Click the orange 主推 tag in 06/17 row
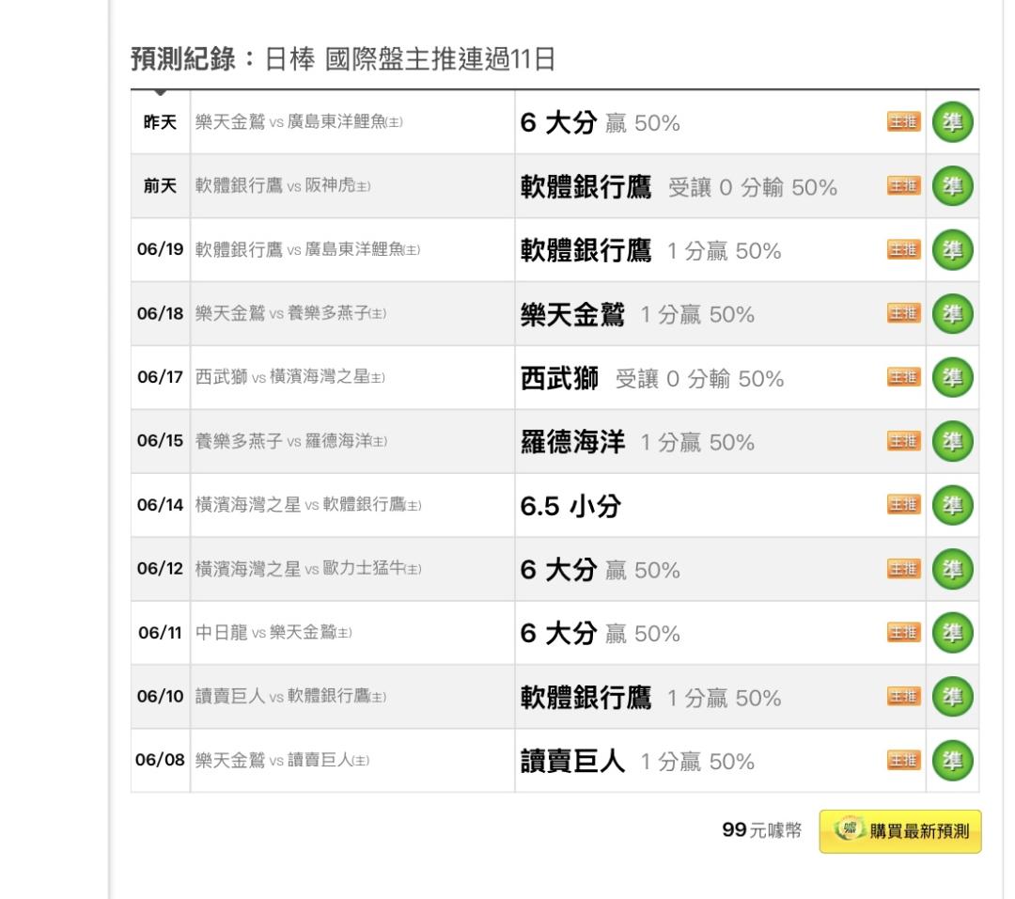 [x=904, y=377]
